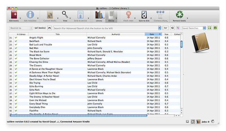This screenshot has width=226, height=131.
Task: Click size cell 0.7 of Echo Burning
Action: point(166,86)
